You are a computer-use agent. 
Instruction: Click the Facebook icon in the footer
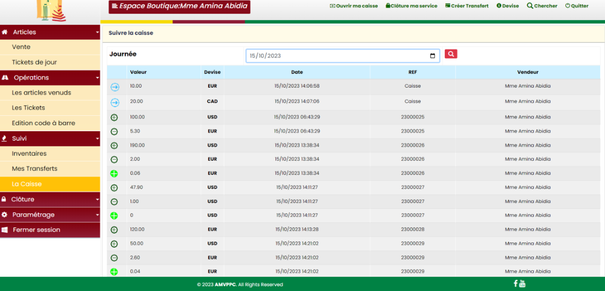[x=515, y=283]
